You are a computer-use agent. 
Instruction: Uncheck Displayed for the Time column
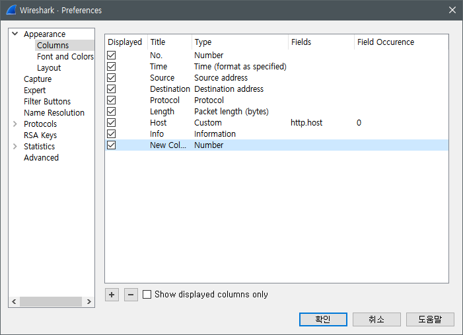coord(112,67)
